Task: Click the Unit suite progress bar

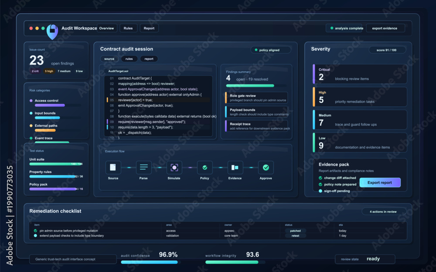Action: coord(56,164)
